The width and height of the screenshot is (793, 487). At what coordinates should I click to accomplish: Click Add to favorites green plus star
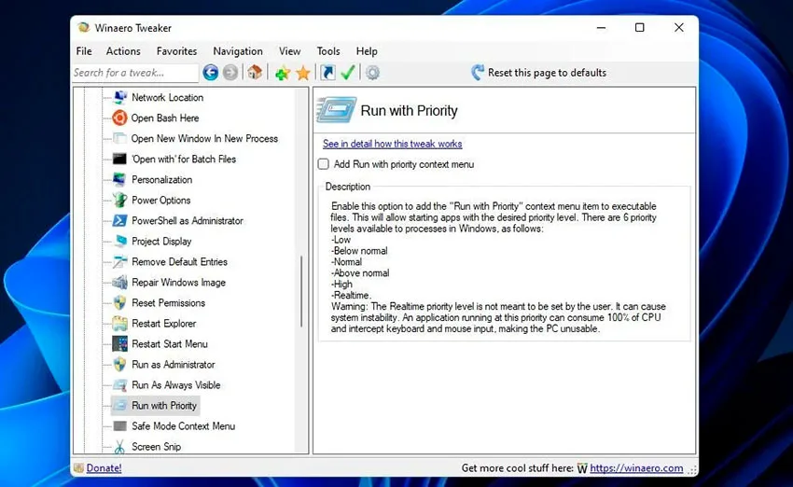[283, 73]
